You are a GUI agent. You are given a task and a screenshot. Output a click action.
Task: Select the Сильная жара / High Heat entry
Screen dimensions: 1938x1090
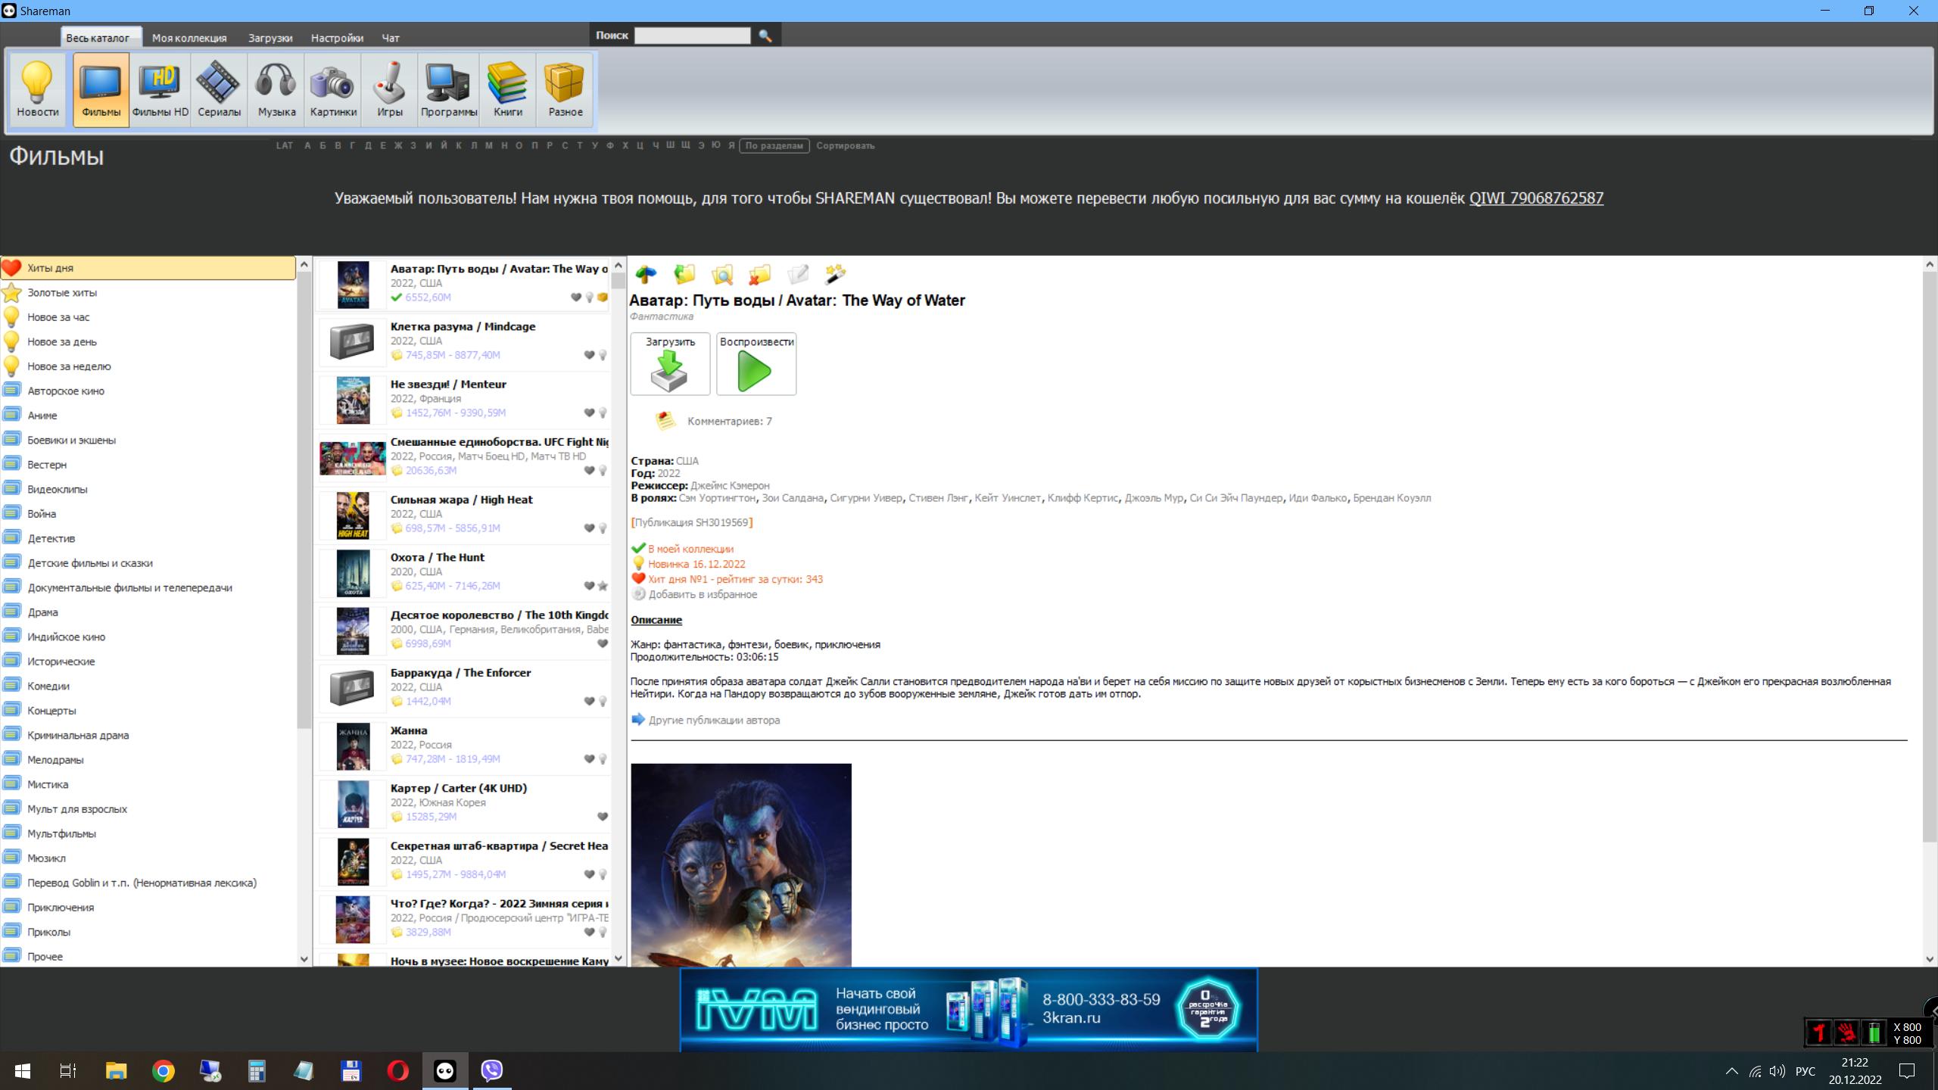click(463, 515)
